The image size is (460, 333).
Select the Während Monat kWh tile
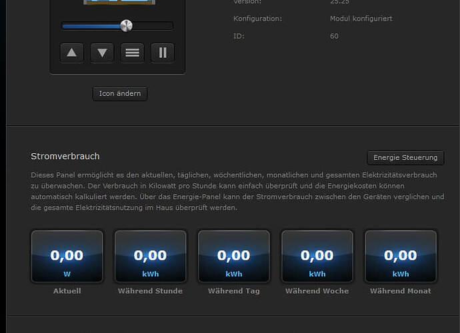coord(400,256)
